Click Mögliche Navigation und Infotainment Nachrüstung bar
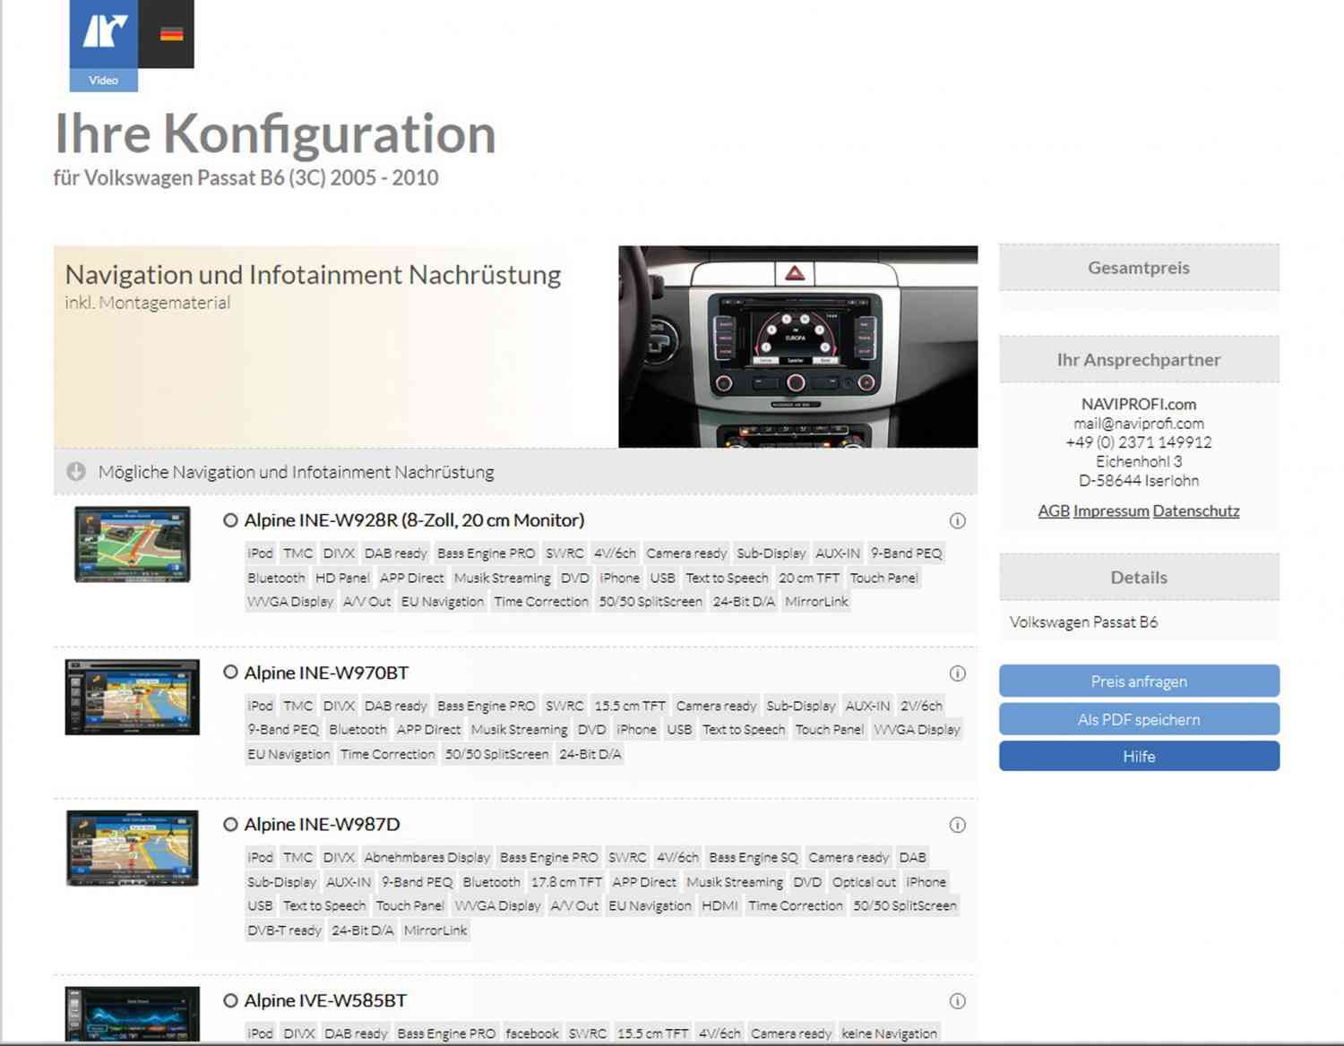The width and height of the screenshot is (1344, 1046). (515, 471)
